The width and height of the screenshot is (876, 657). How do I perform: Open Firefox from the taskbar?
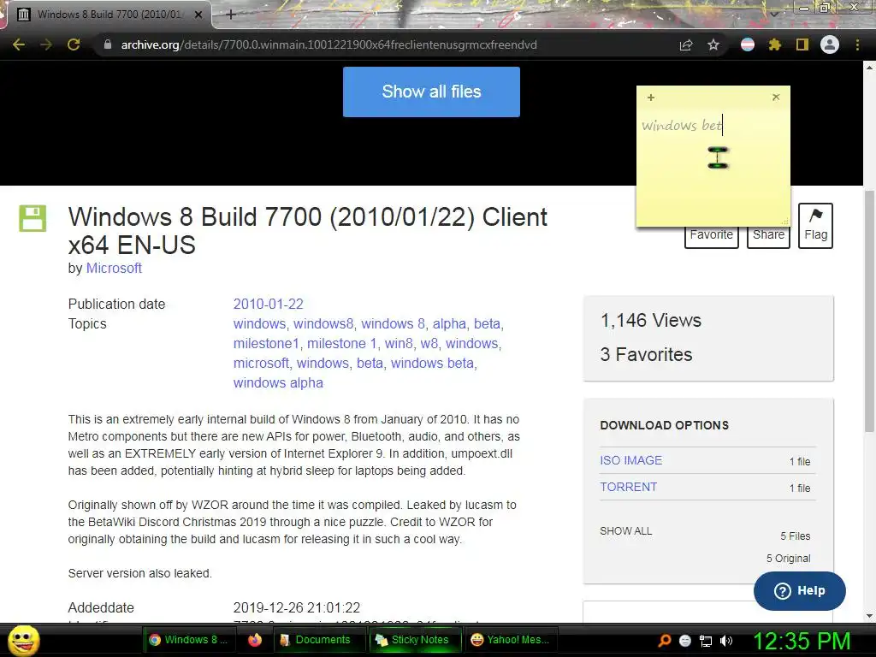click(x=255, y=640)
